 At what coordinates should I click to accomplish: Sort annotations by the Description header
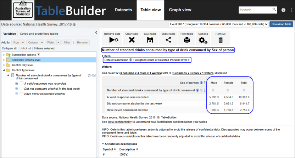pos(129,149)
